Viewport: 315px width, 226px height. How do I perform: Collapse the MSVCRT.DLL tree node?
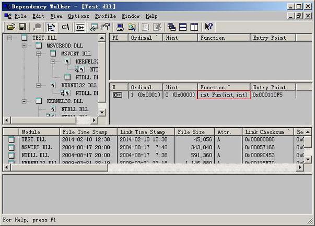point(39,54)
